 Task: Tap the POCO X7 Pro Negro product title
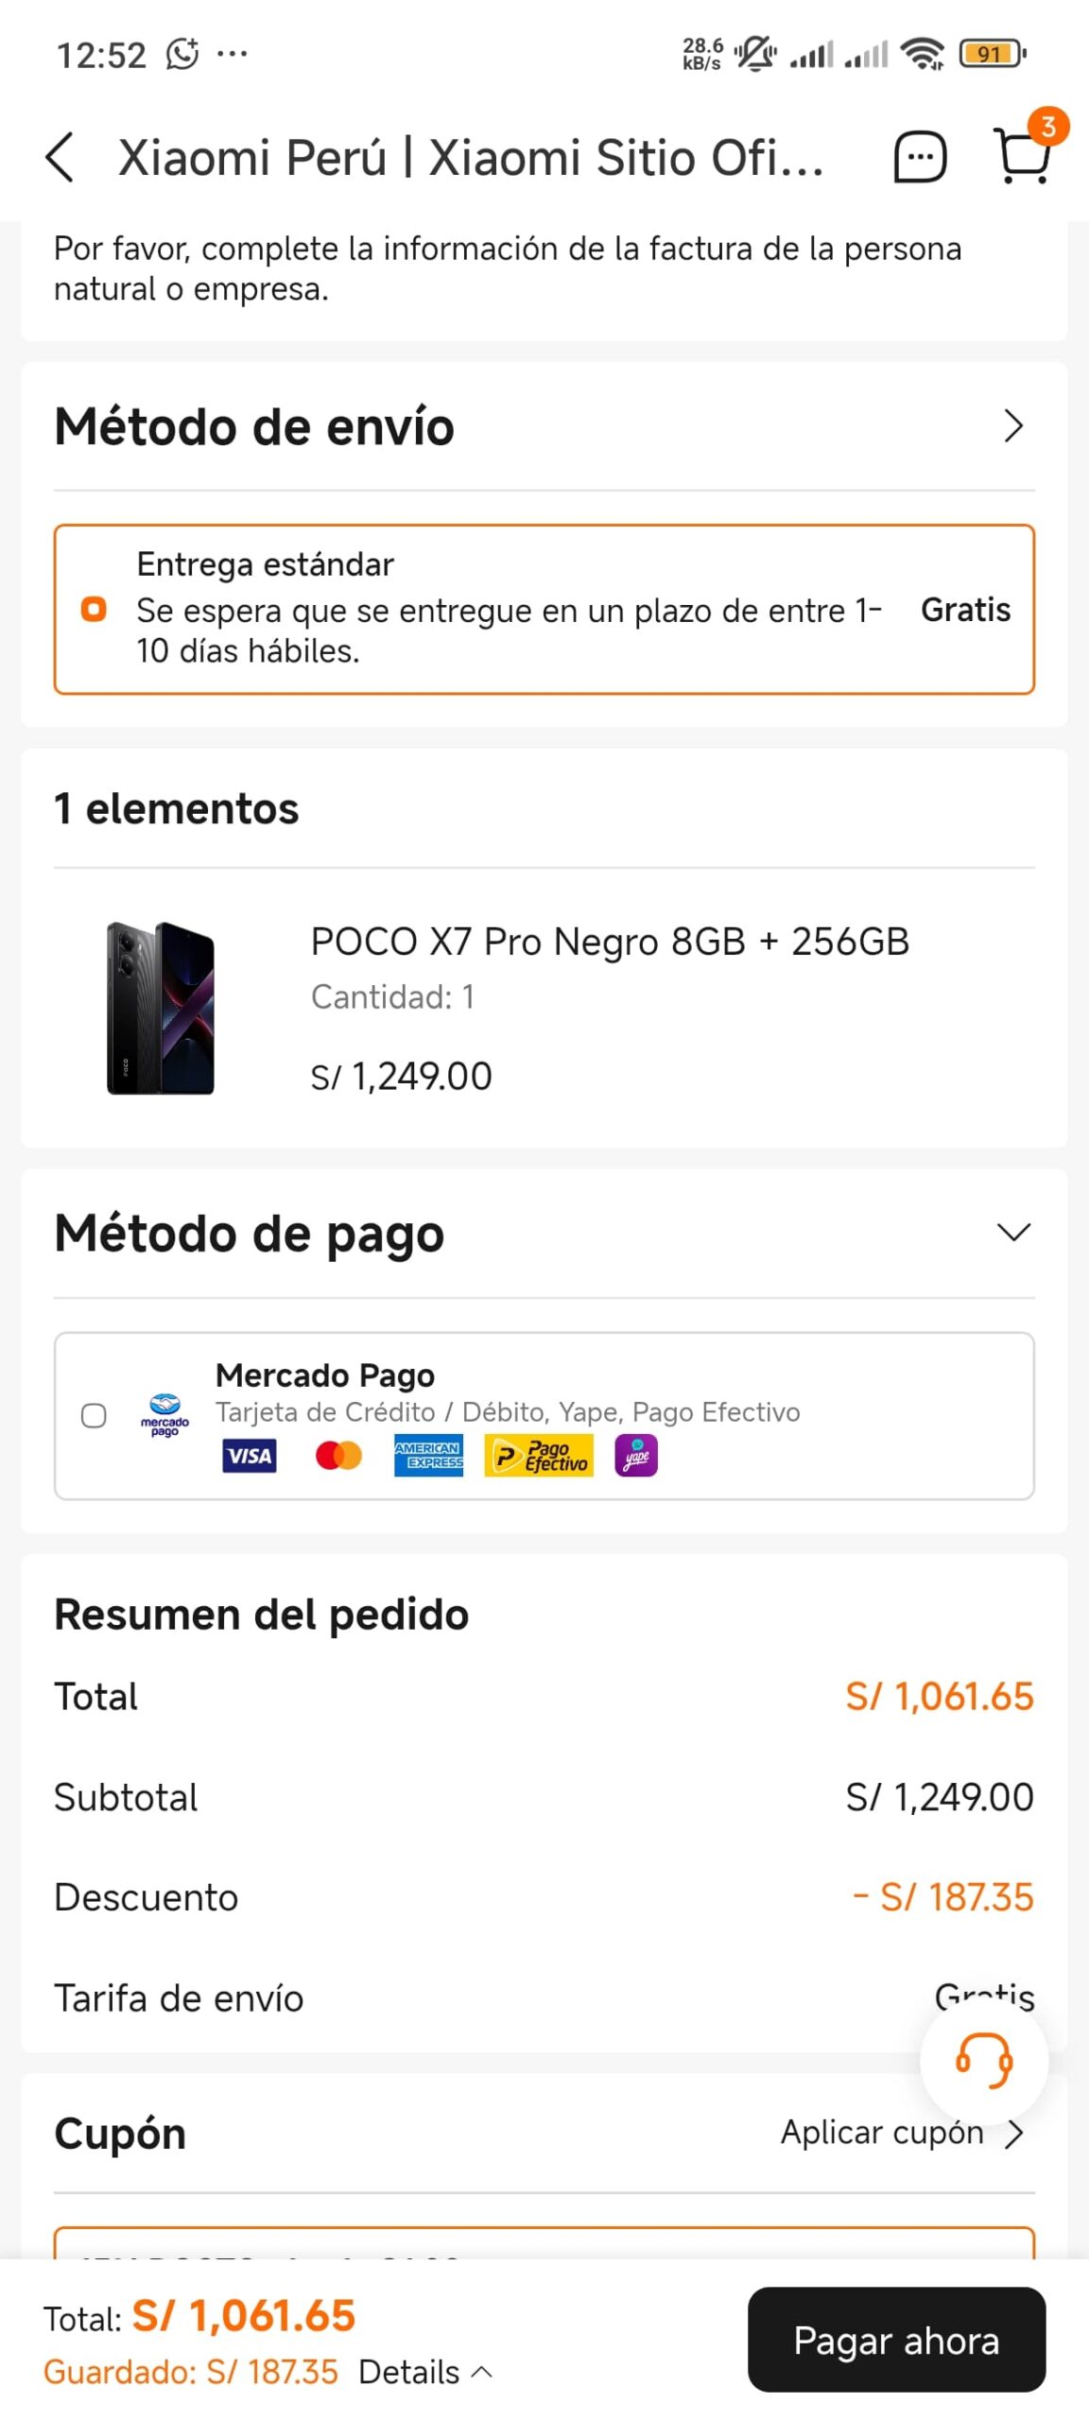pyautogui.click(x=610, y=942)
